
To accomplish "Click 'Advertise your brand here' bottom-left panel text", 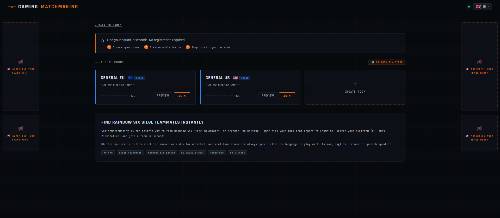I will coord(21,138).
